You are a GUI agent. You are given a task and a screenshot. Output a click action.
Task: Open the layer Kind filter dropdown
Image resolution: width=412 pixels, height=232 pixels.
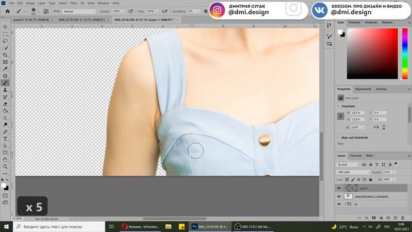(348, 165)
